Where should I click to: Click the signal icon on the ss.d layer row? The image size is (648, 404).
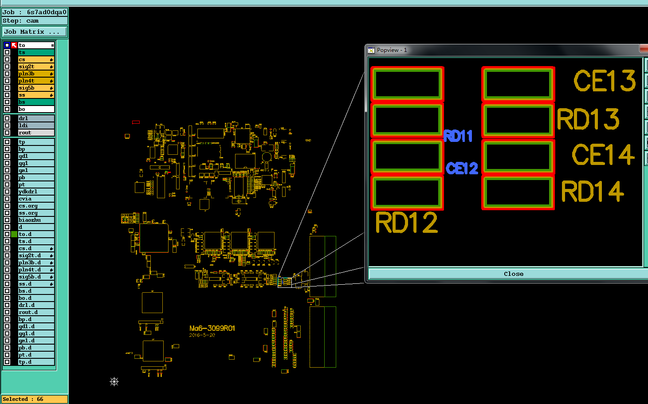click(51, 284)
